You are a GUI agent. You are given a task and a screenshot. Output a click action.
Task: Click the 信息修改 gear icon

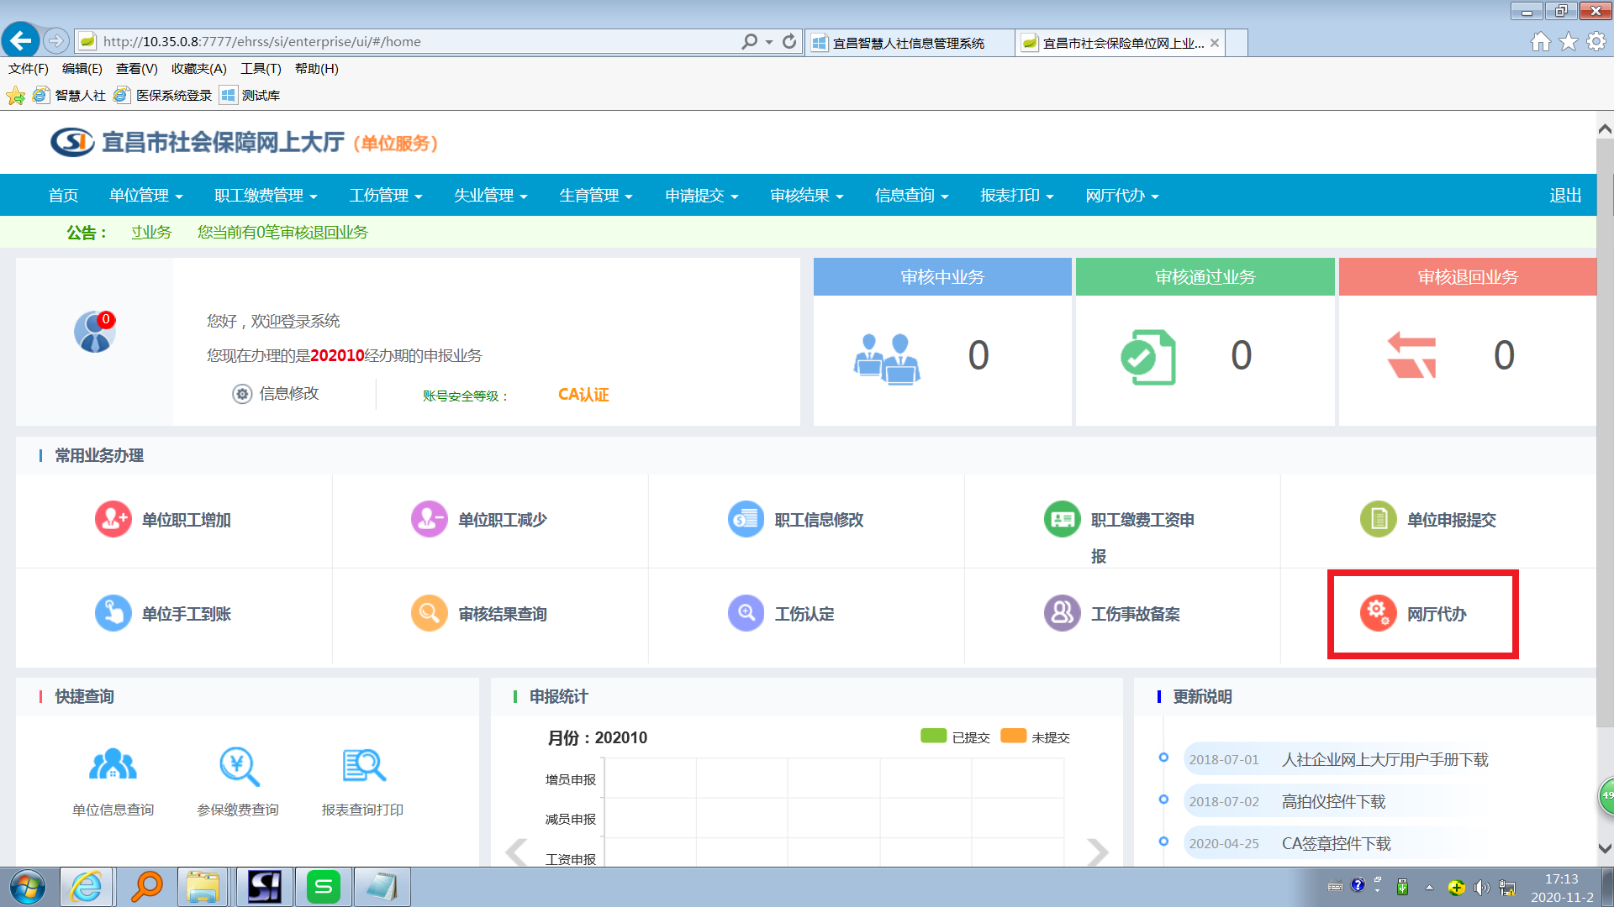pyautogui.click(x=242, y=394)
